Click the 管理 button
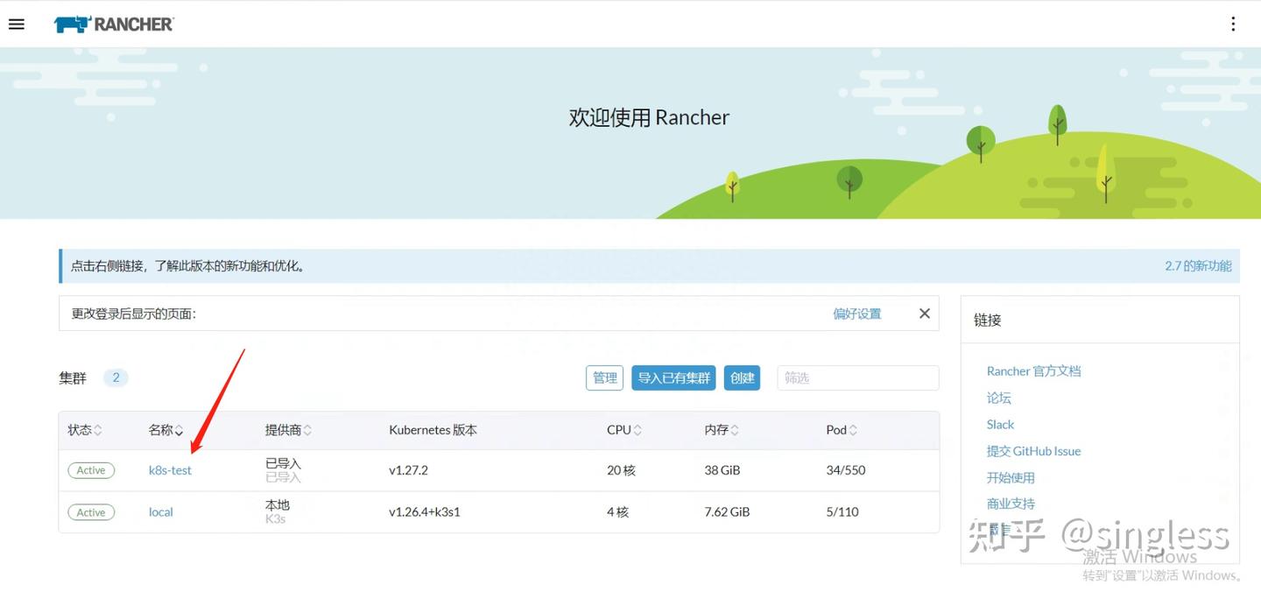The width and height of the screenshot is (1261, 592). click(x=604, y=377)
